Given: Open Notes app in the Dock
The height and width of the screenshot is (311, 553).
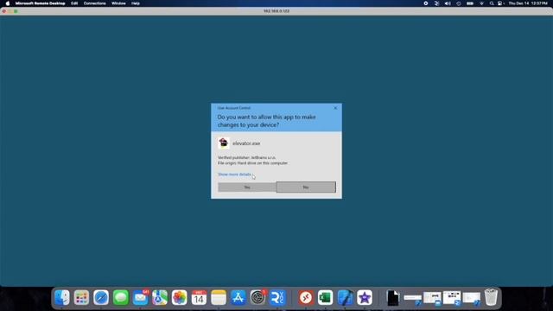Looking at the screenshot, I should [219, 297].
